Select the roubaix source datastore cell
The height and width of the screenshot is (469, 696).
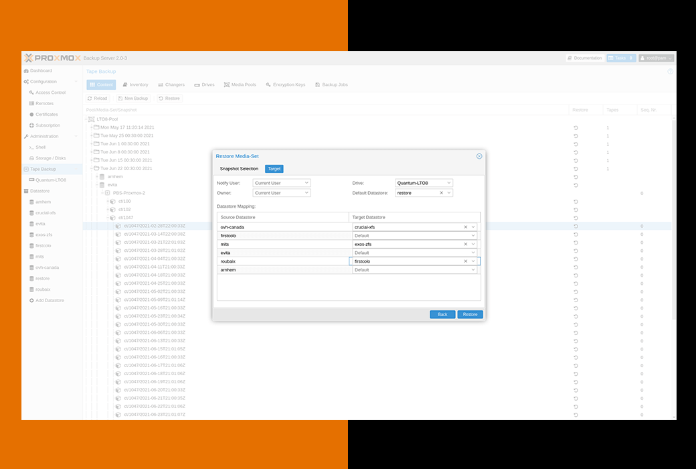[283, 261]
